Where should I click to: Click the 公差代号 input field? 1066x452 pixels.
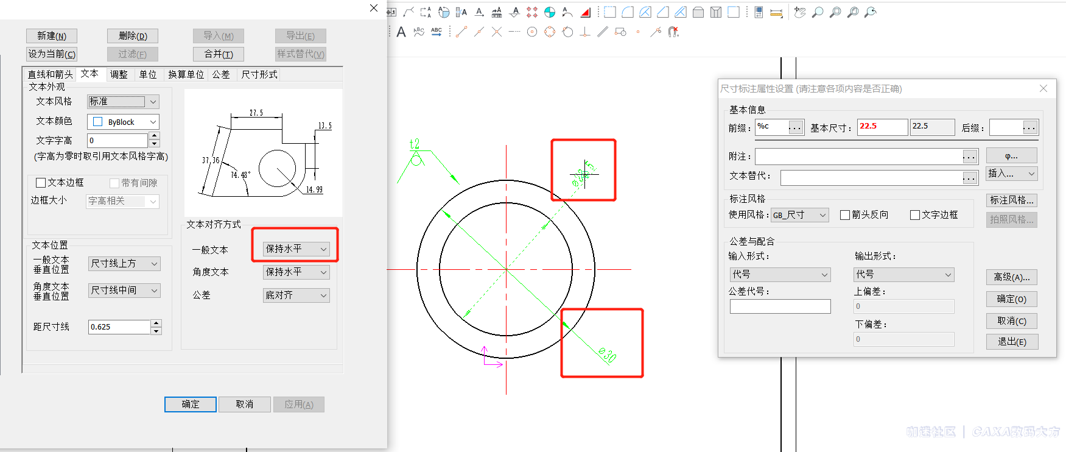pos(780,306)
